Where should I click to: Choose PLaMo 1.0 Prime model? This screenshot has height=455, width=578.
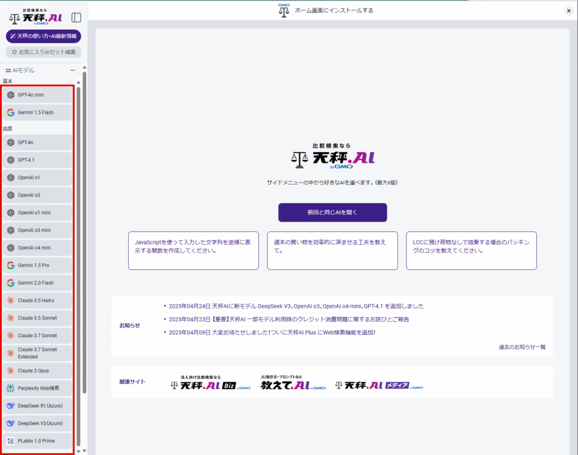38,441
